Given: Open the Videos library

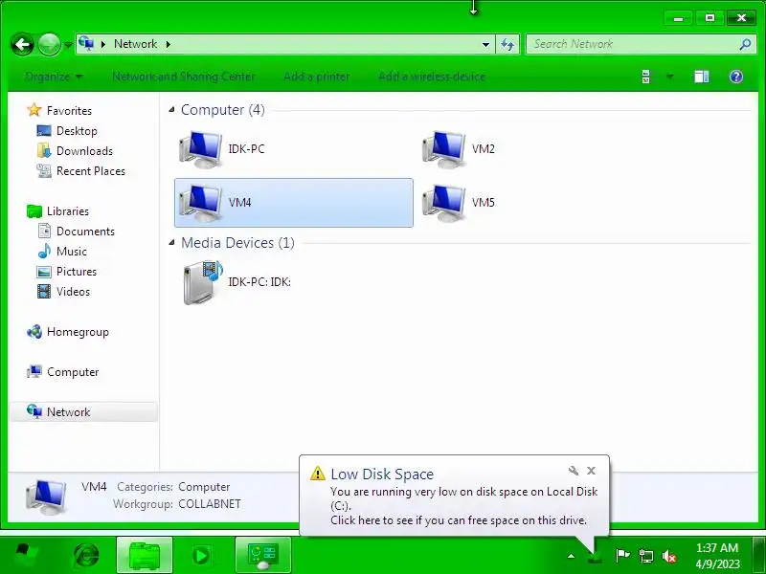Looking at the screenshot, I should point(73,292).
